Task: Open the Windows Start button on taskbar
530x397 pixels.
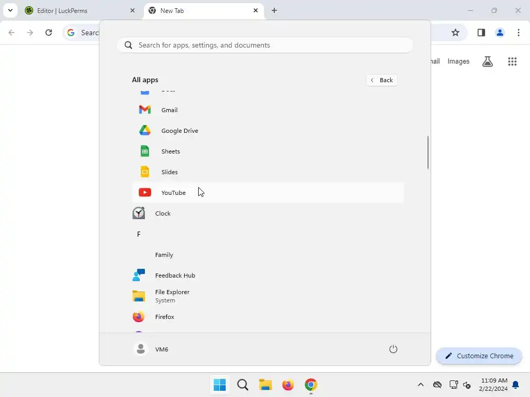Action: [219, 385]
